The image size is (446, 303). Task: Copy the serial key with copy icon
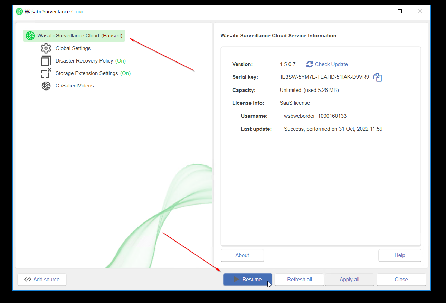point(378,77)
